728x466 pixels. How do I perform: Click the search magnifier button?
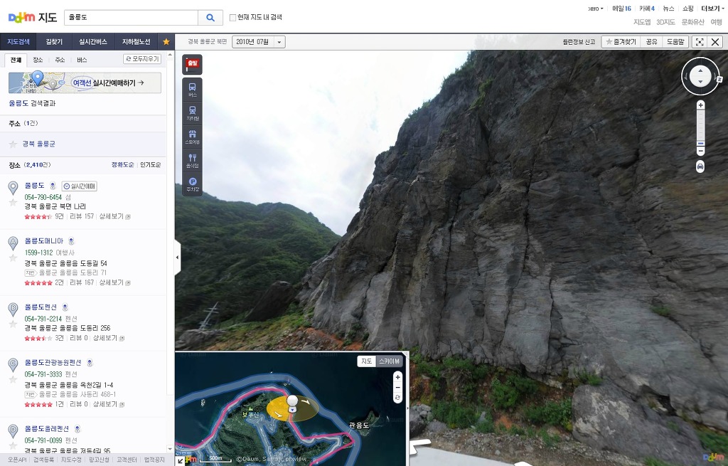pos(210,18)
